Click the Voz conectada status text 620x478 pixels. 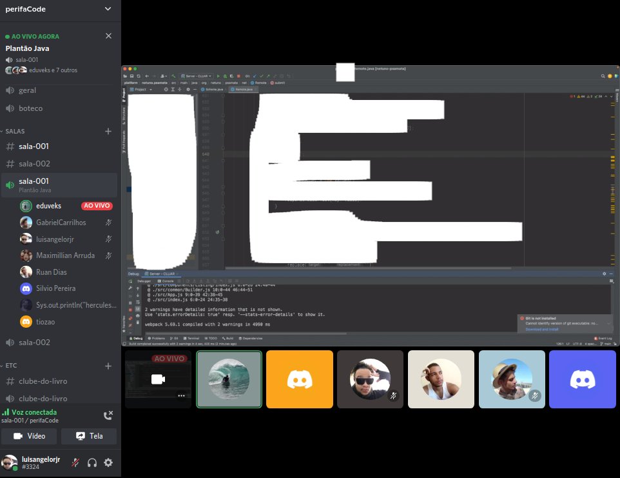point(34,412)
